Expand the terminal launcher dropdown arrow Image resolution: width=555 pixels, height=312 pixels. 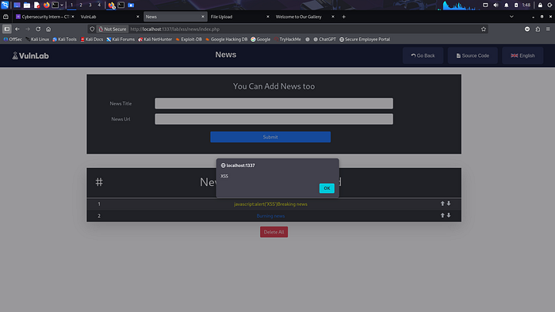pyautogui.click(x=62, y=5)
